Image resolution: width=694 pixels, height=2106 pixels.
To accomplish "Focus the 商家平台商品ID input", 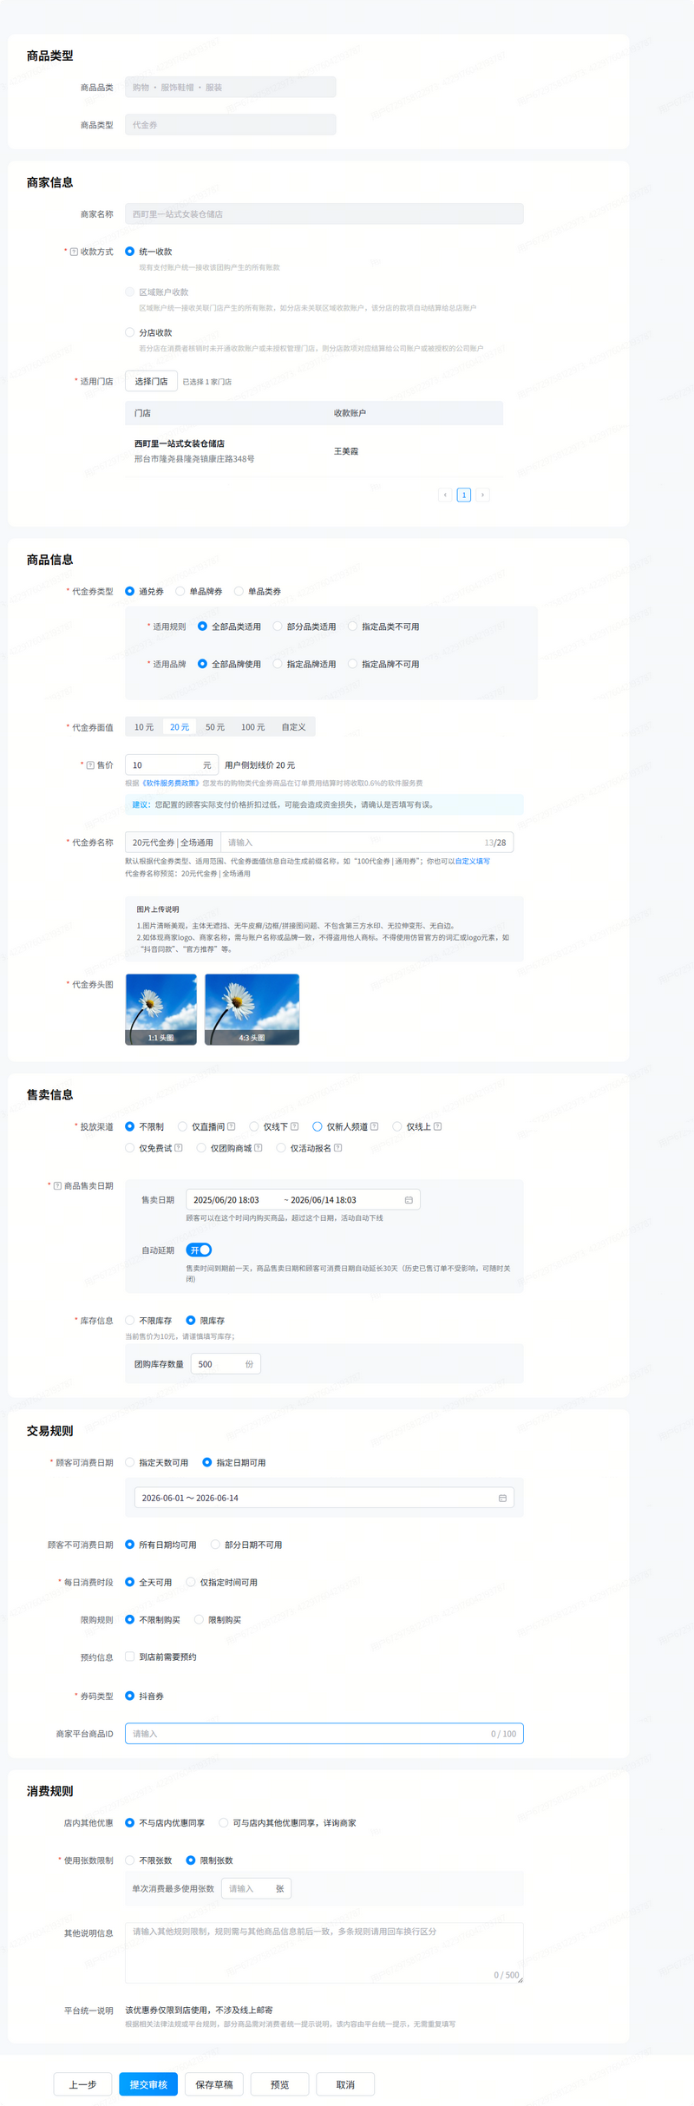I will coord(324,1734).
